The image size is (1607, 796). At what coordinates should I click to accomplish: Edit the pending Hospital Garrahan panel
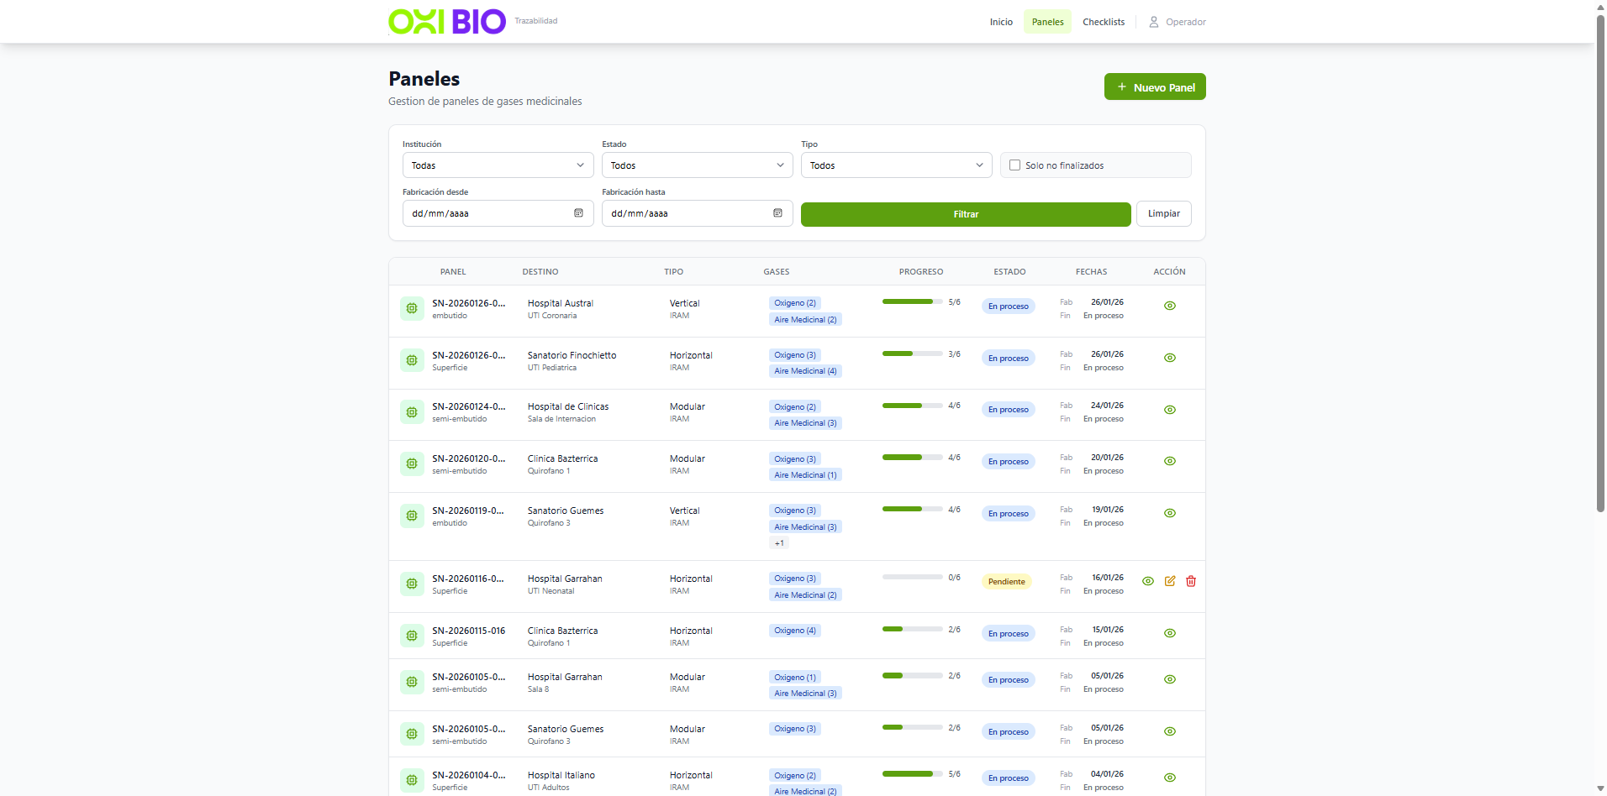1169,581
